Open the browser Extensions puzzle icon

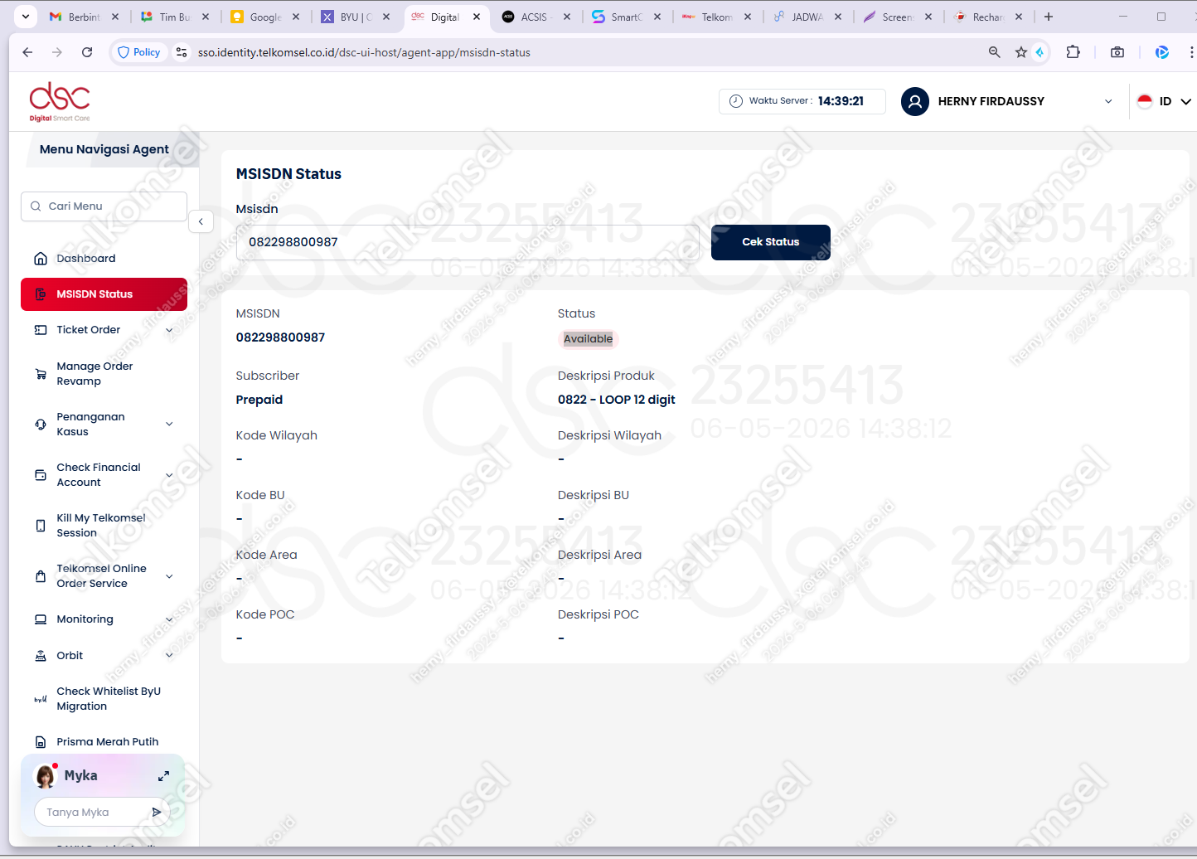point(1073,52)
